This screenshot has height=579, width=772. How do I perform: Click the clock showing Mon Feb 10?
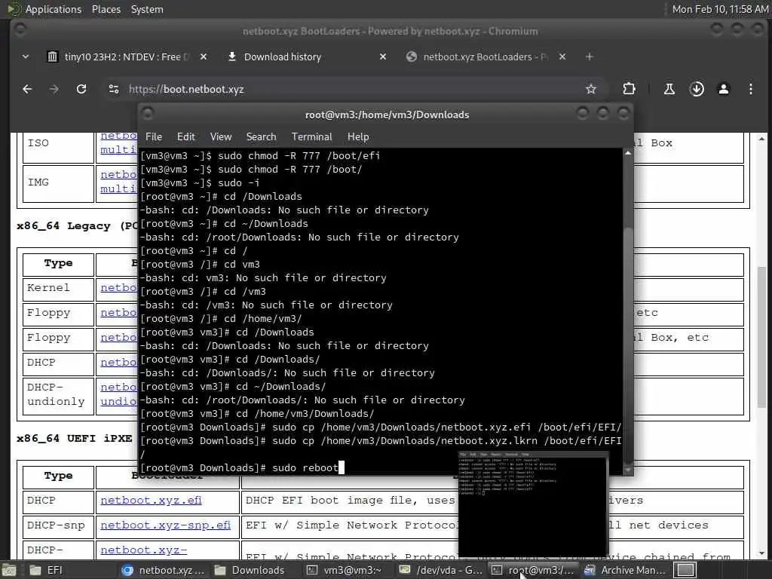(720, 9)
